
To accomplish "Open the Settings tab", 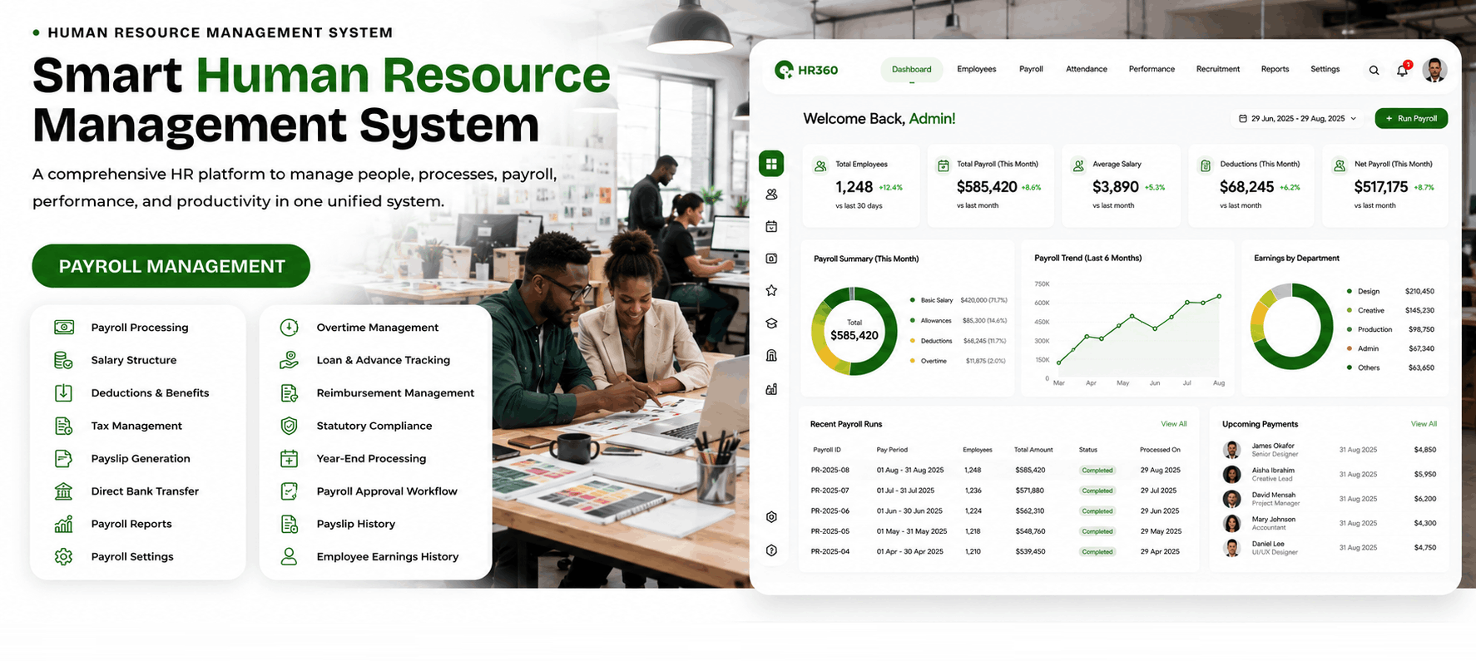I will click(1325, 69).
